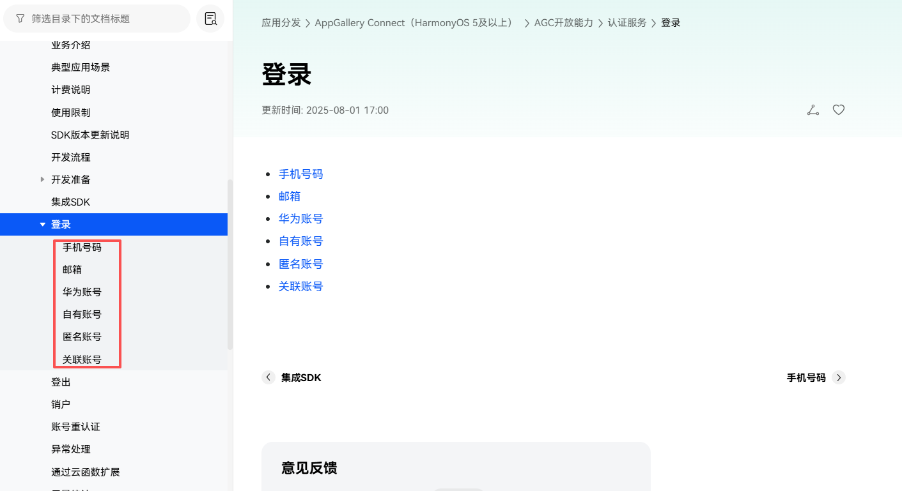
Task: Open the 华为账号 link
Action: [x=301, y=218]
